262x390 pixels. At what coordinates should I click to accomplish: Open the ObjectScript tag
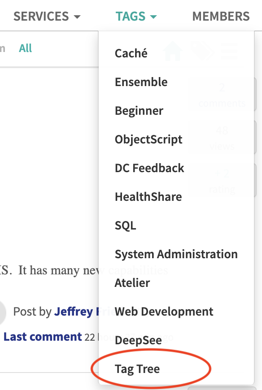pyautogui.click(x=148, y=139)
